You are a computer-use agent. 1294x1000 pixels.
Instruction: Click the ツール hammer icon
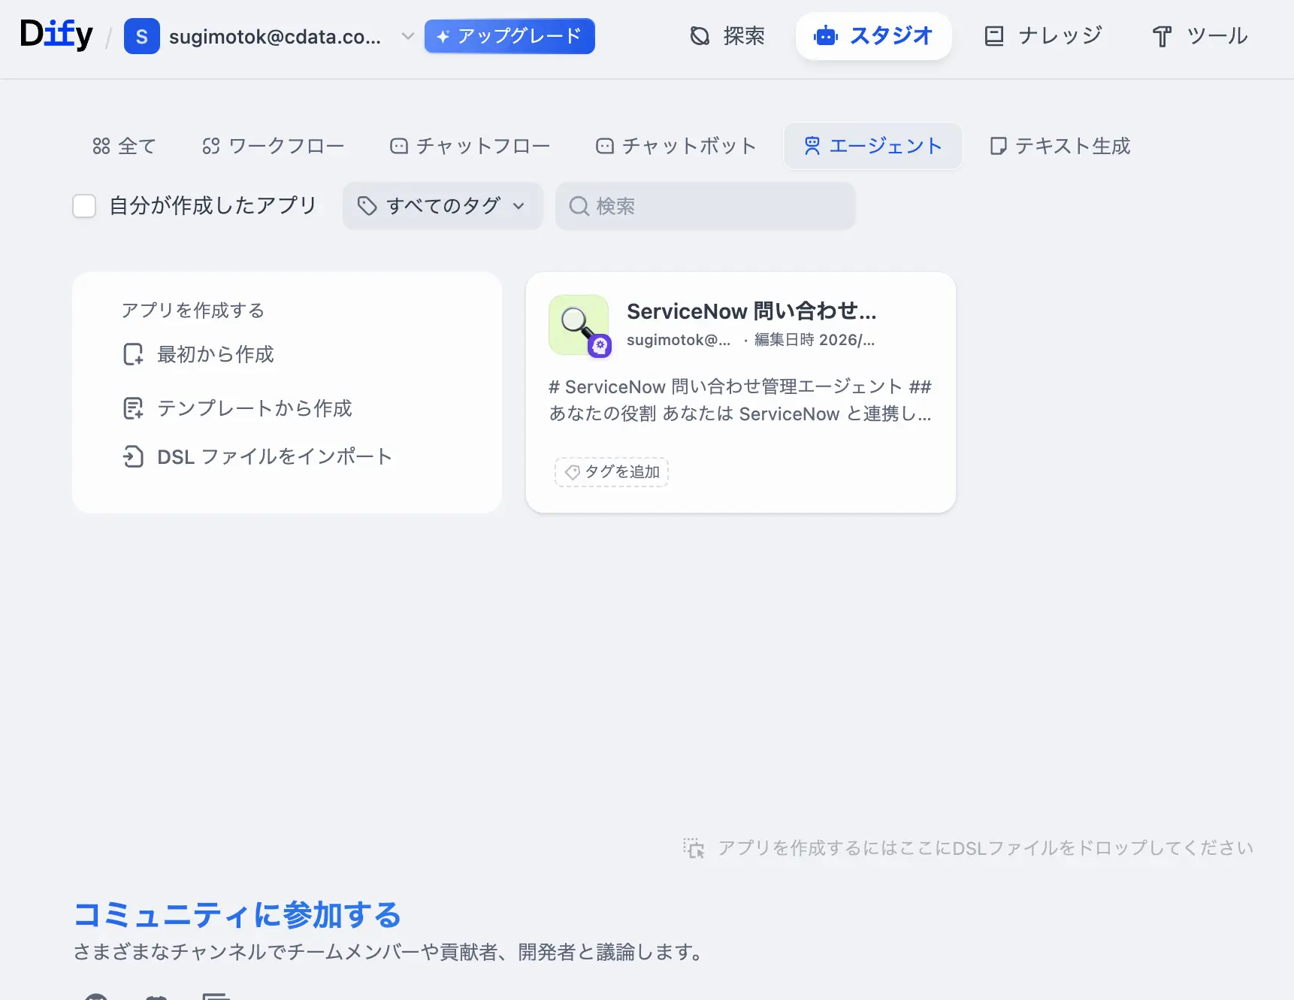pyautogui.click(x=1162, y=36)
